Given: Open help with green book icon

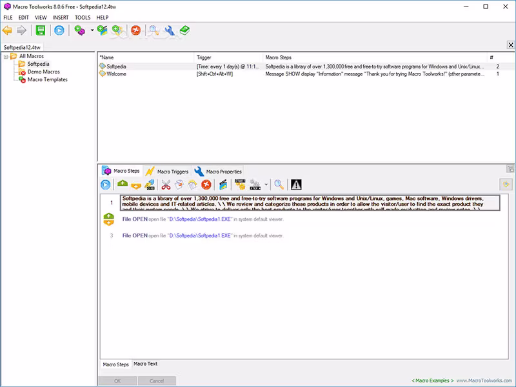Looking at the screenshot, I should coord(184,30).
